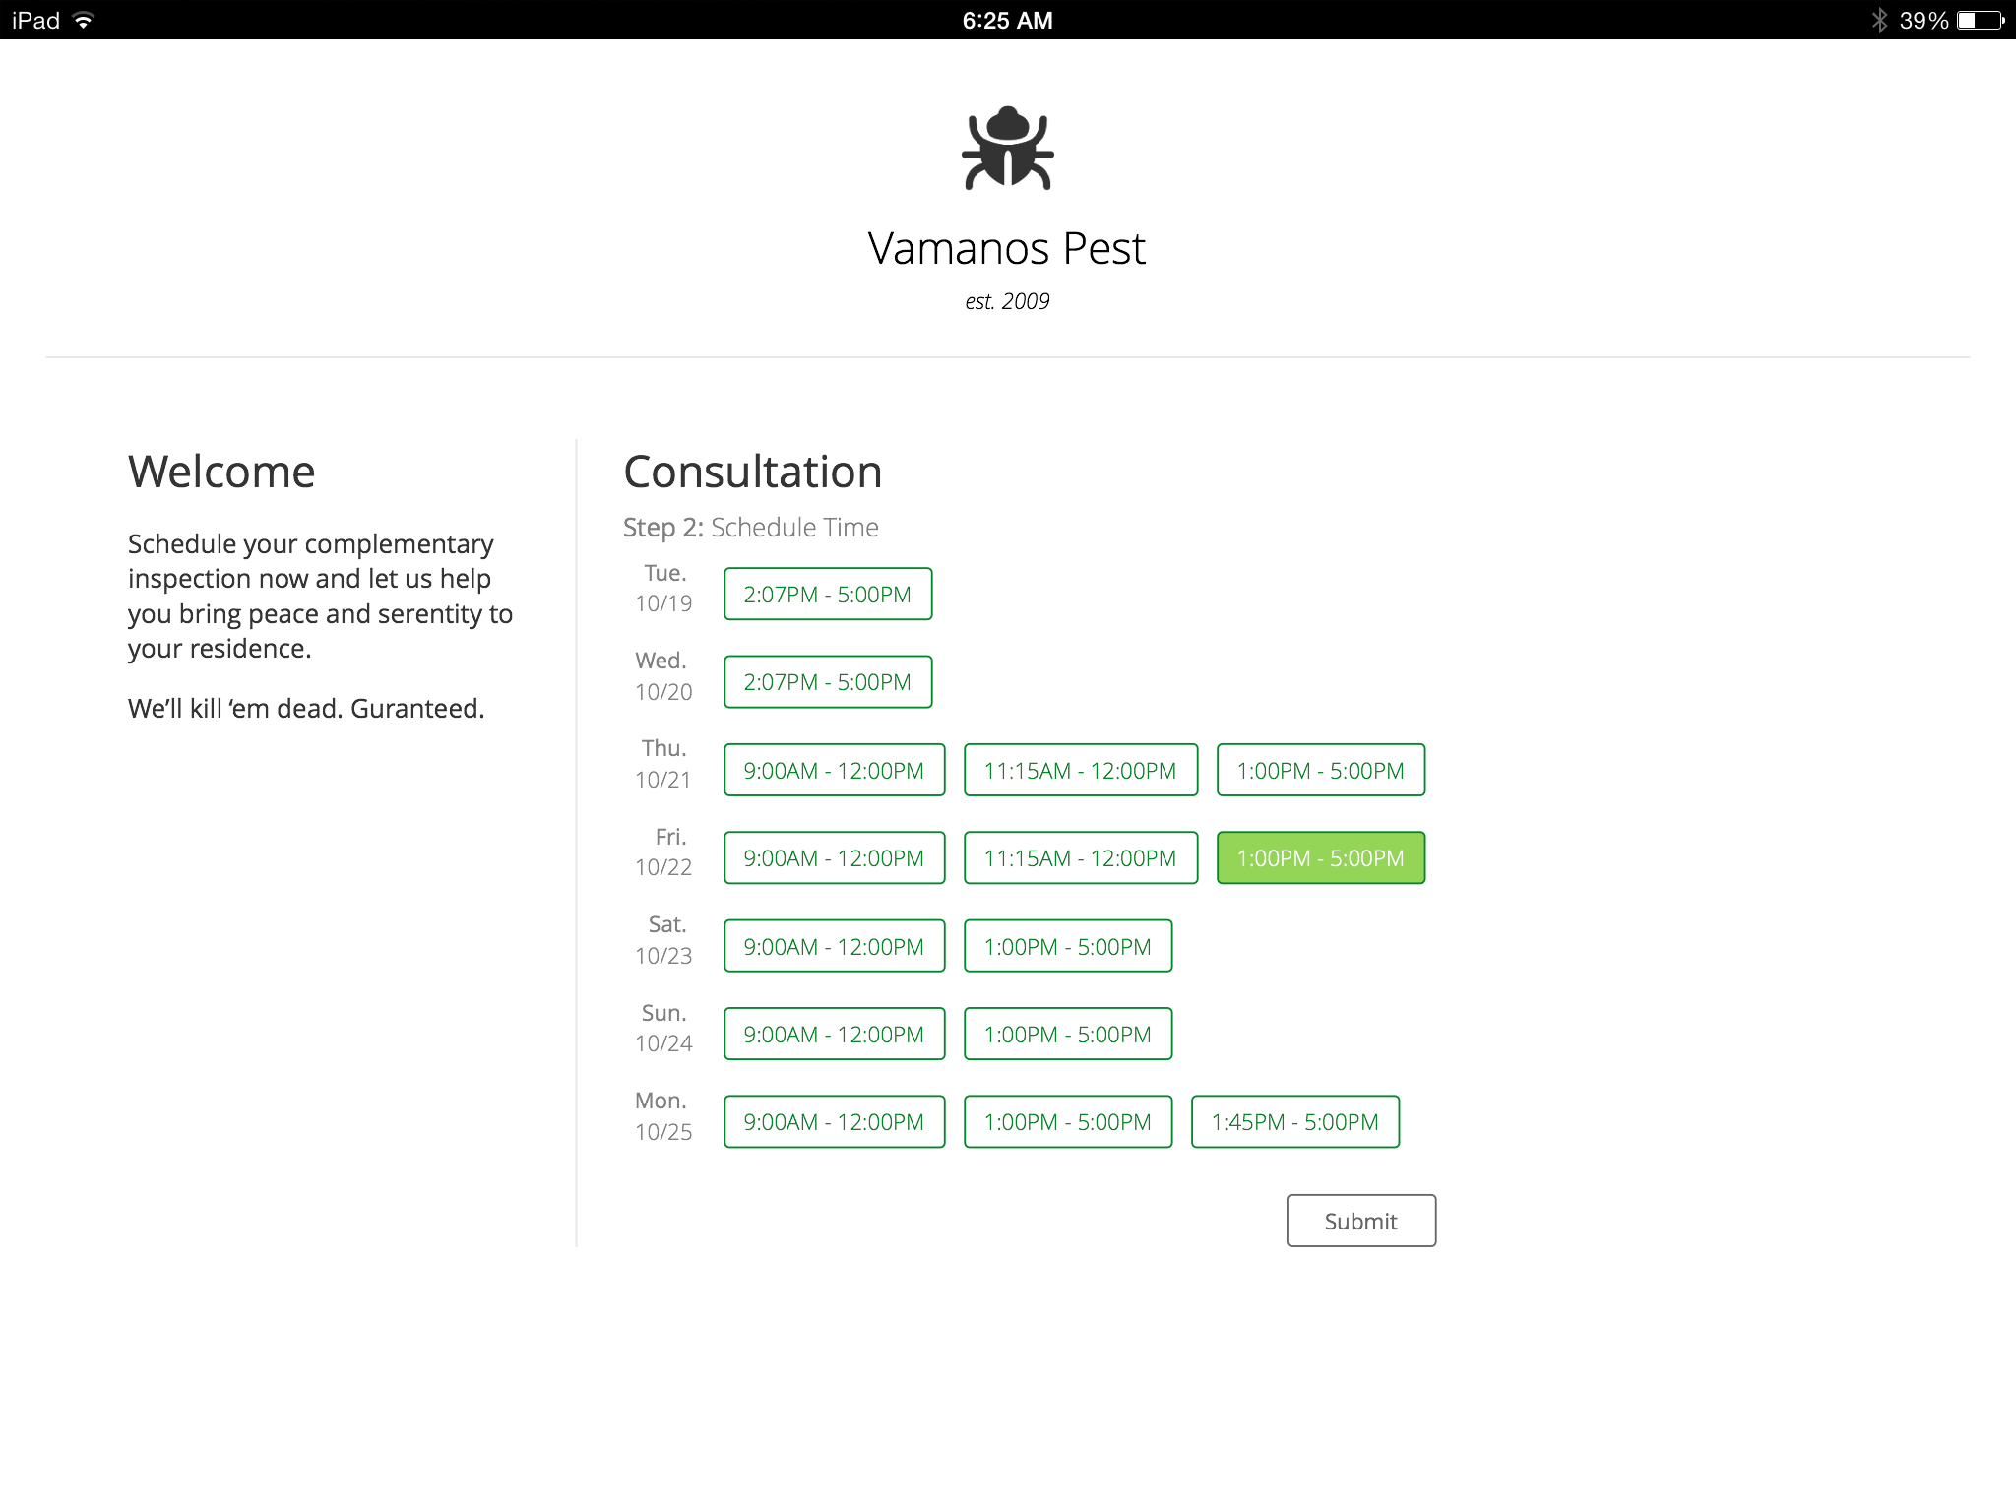The image size is (2016, 1512).
Task: Tap the Bluetooth status icon
Action: pos(1879,20)
